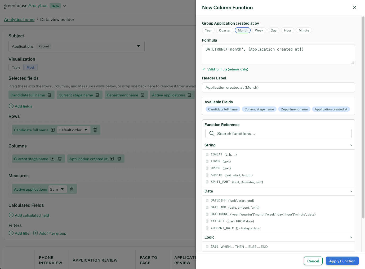
Task: Collapse the Logic functions section
Action: (x=351, y=237)
